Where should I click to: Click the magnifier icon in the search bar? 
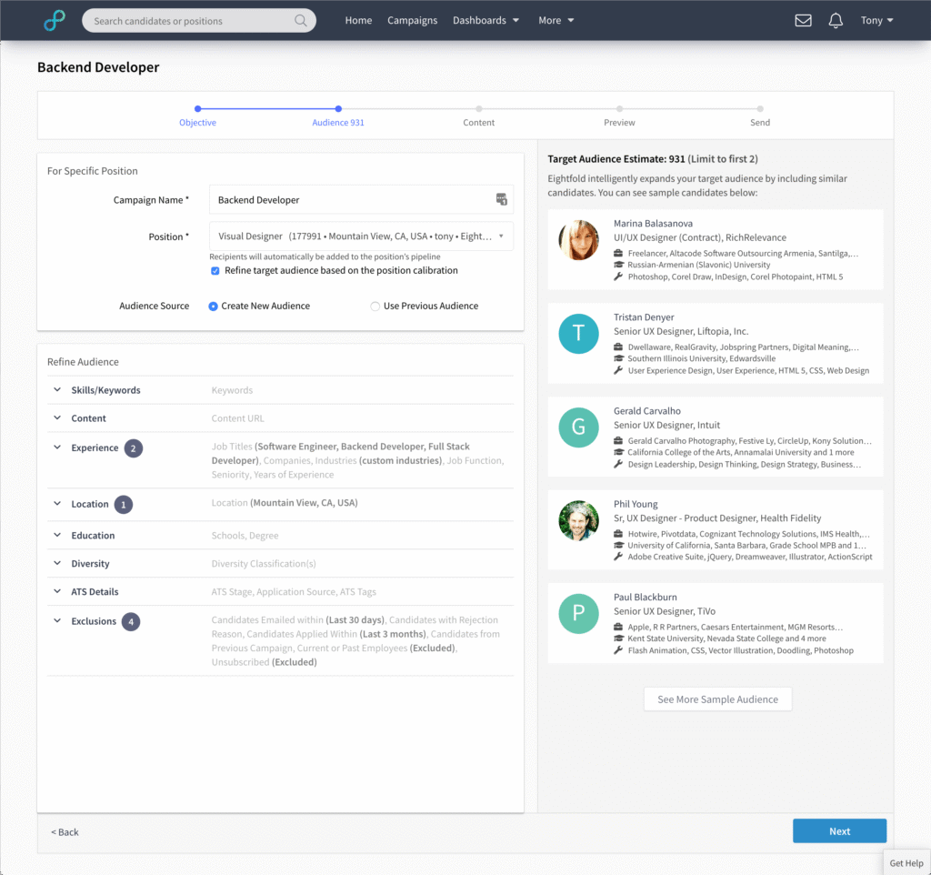tap(301, 19)
